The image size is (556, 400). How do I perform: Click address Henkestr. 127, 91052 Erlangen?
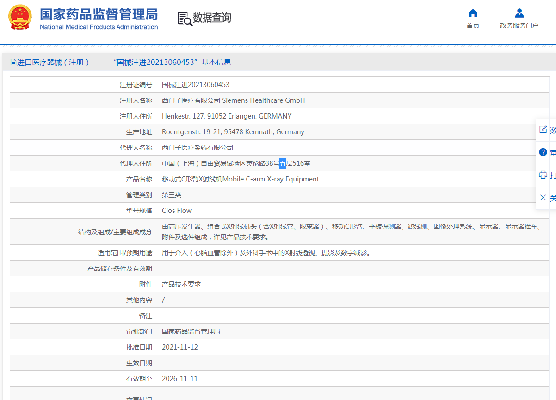pos(227,116)
